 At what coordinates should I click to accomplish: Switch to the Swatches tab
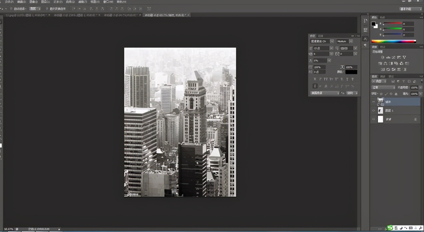tap(382, 17)
